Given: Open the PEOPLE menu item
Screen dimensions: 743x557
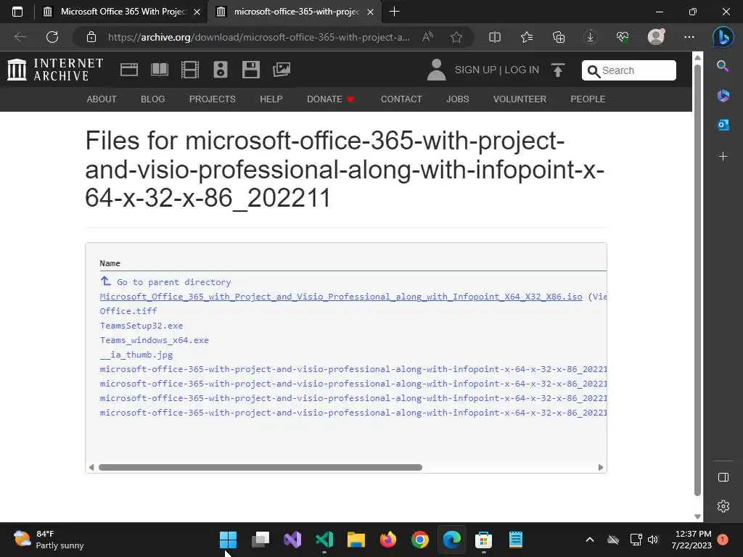Looking at the screenshot, I should pyautogui.click(x=588, y=99).
